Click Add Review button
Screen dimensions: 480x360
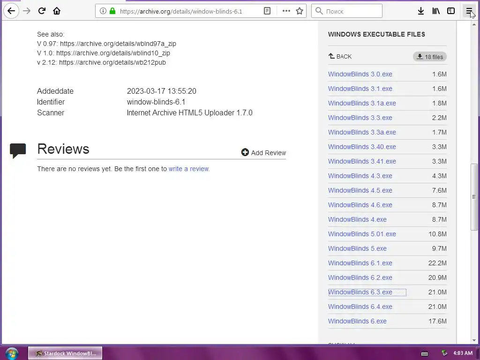click(x=263, y=152)
